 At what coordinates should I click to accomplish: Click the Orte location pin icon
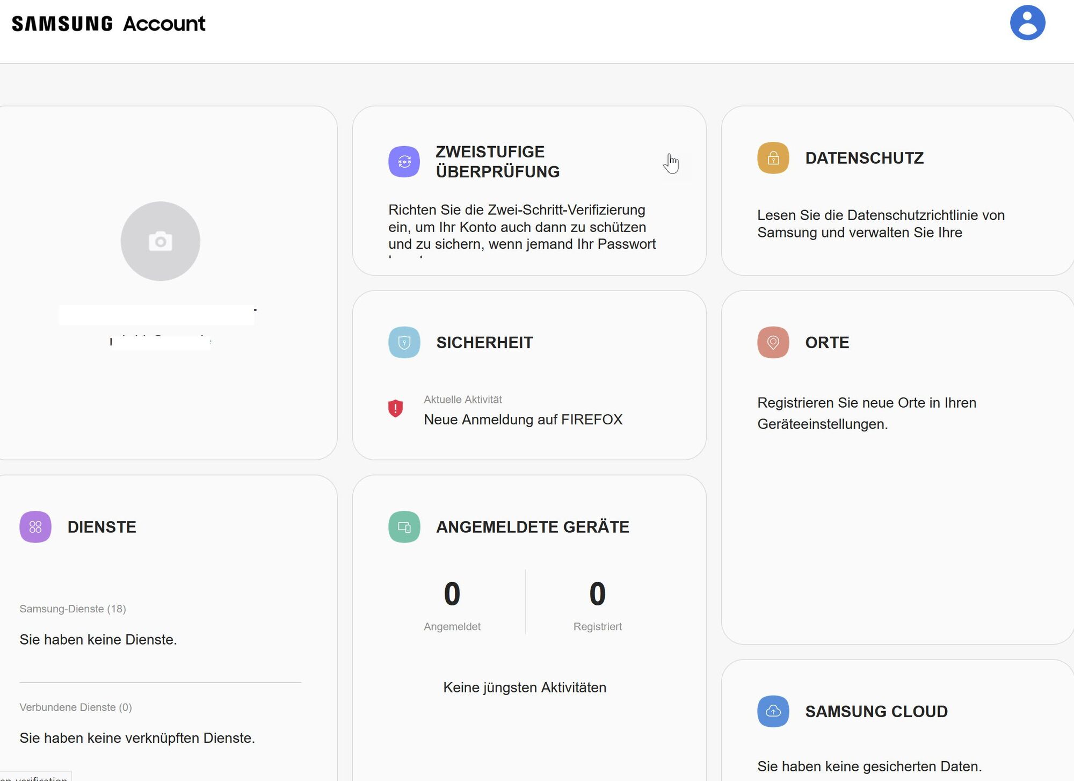pos(773,342)
